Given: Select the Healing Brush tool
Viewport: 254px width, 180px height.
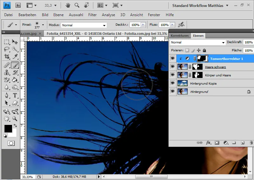Looking at the screenshot, I should [x=7, y=65].
